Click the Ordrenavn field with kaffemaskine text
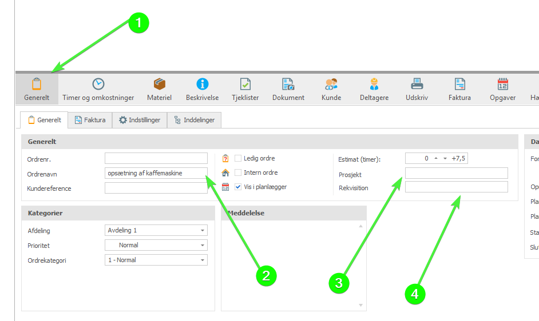The image size is (539, 321). coord(156,173)
